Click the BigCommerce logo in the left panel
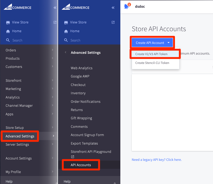The width and height of the screenshot is (213, 184). [x=18, y=7]
